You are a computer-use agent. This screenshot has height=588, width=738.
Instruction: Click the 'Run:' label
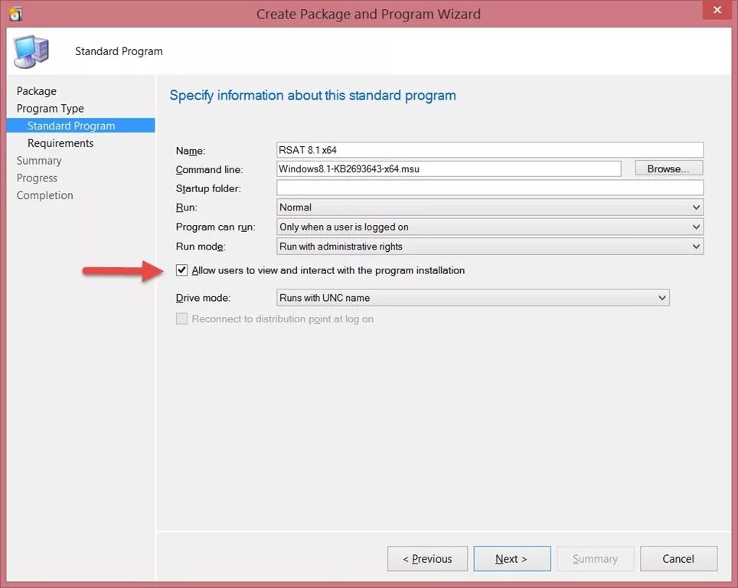[x=186, y=207]
